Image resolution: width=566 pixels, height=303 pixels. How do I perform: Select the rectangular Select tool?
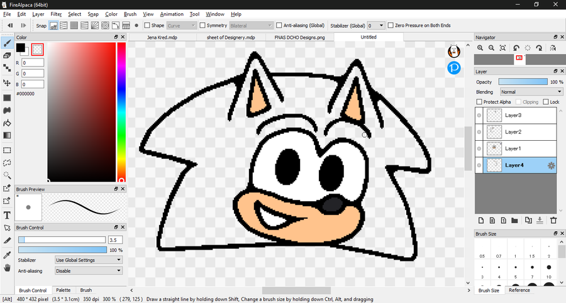7,150
